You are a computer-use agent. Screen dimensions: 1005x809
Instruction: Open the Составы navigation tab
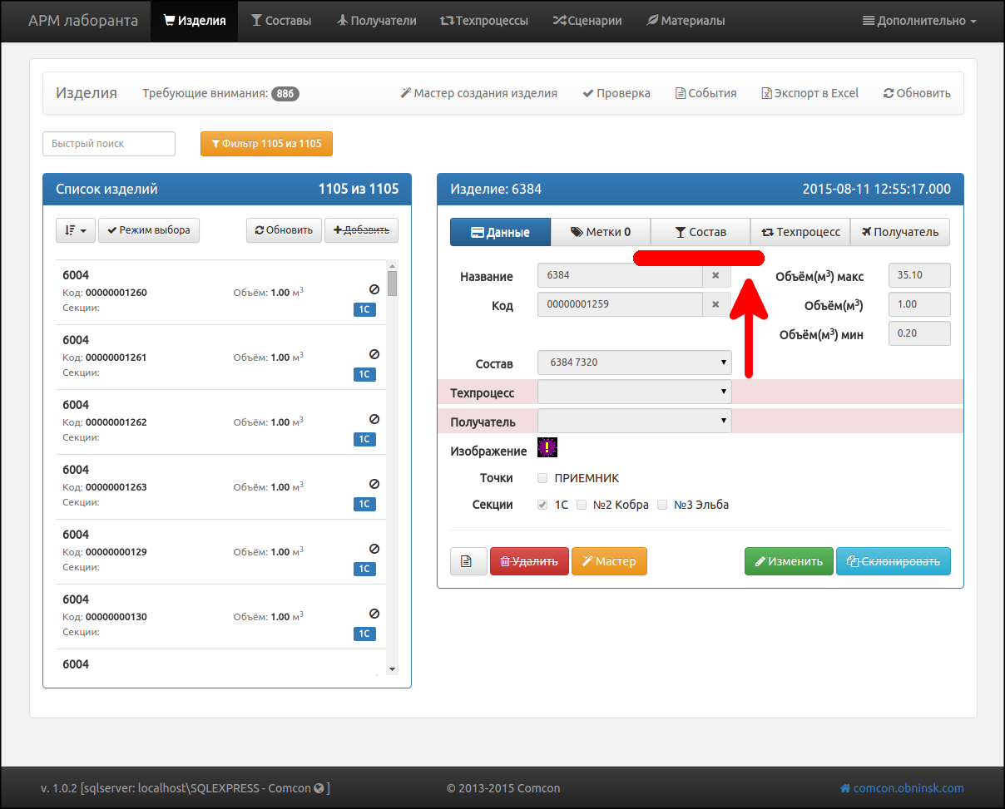tap(281, 21)
